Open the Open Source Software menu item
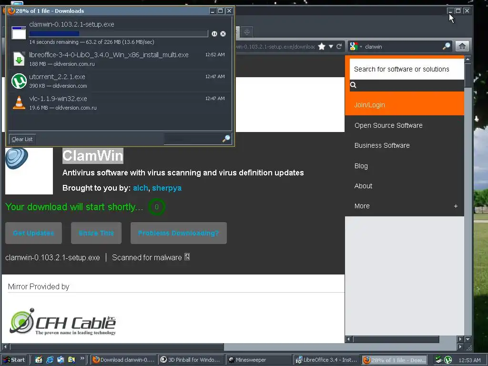The image size is (488, 366). point(388,125)
